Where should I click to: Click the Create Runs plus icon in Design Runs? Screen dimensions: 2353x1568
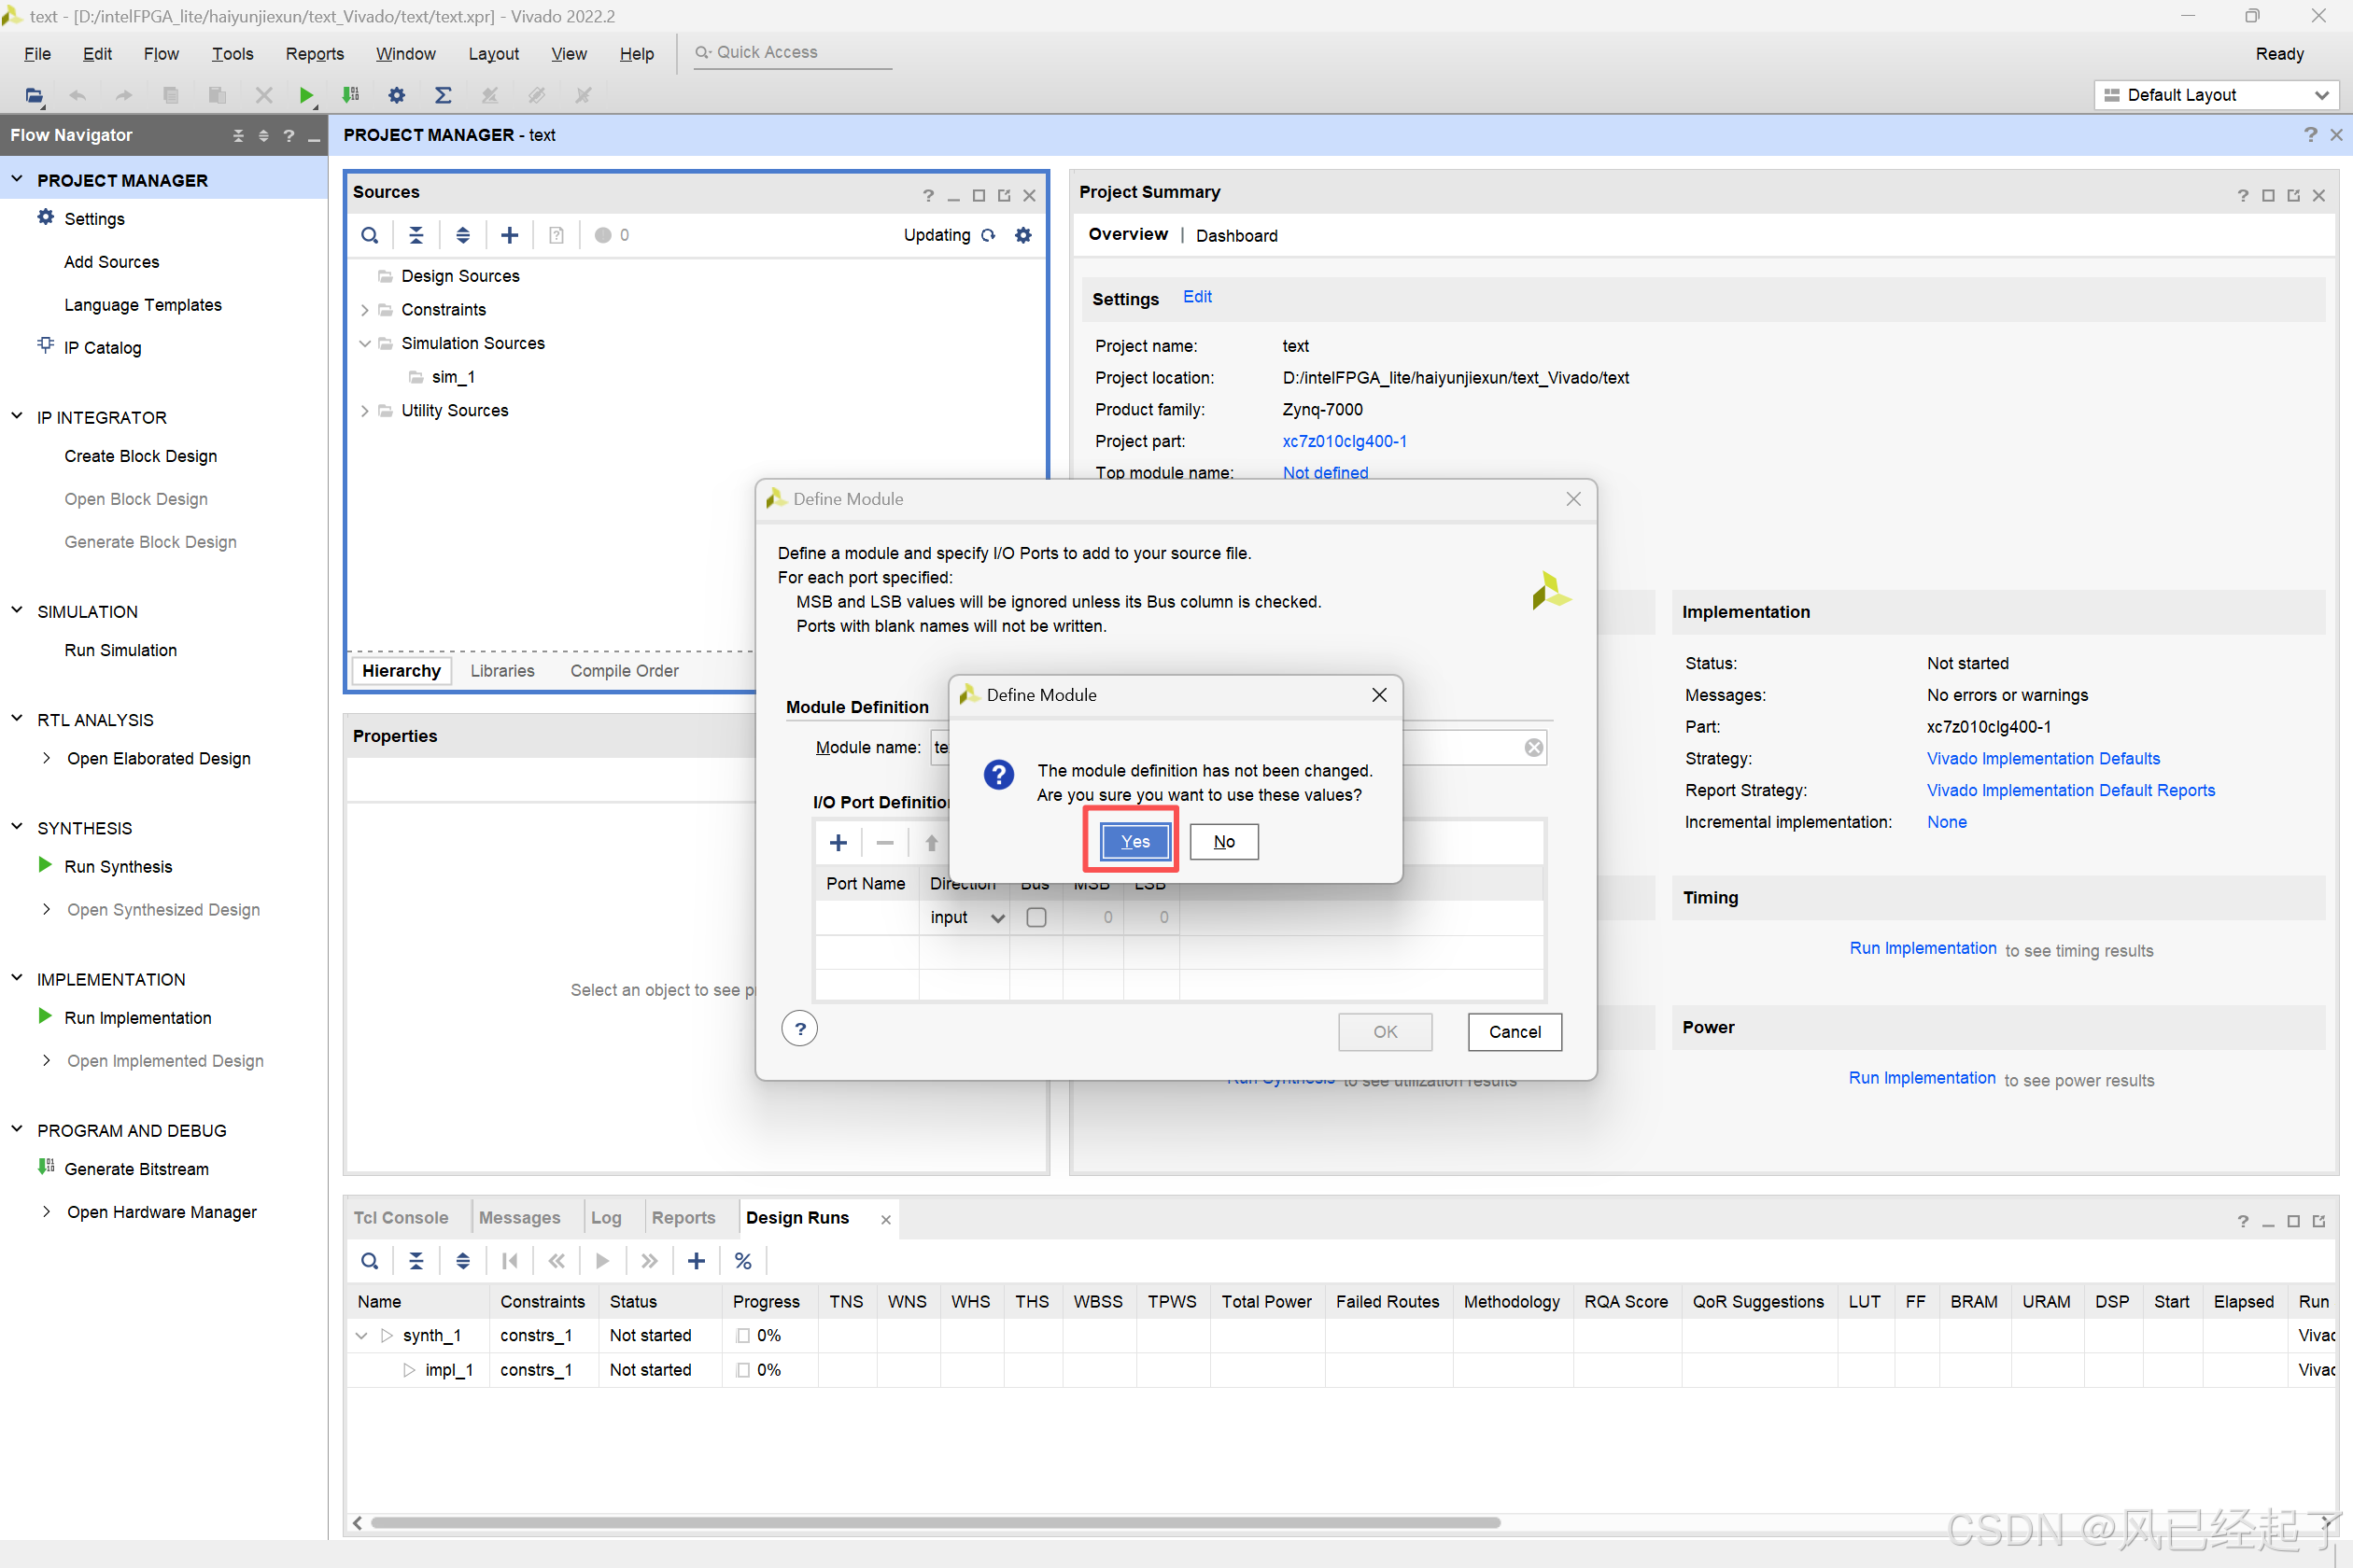point(697,1261)
